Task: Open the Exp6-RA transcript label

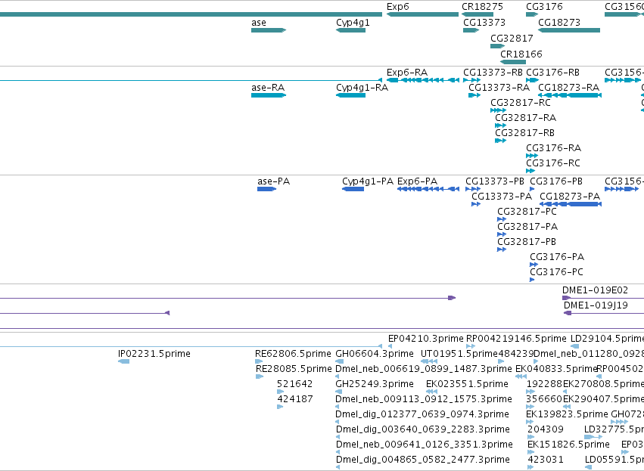Action: point(407,73)
